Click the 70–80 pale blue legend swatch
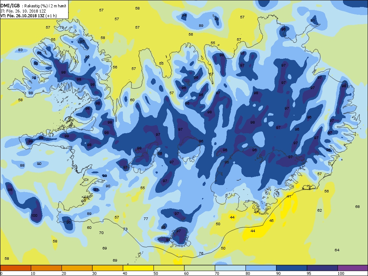 click(230, 268)
